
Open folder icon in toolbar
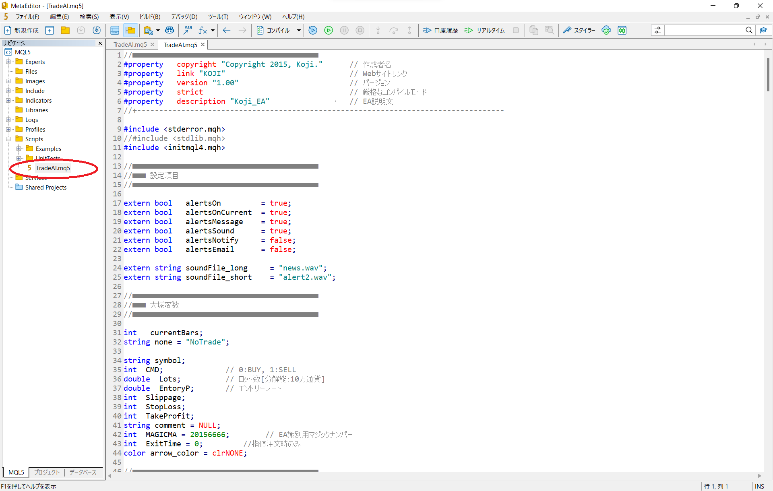coord(65,30)
